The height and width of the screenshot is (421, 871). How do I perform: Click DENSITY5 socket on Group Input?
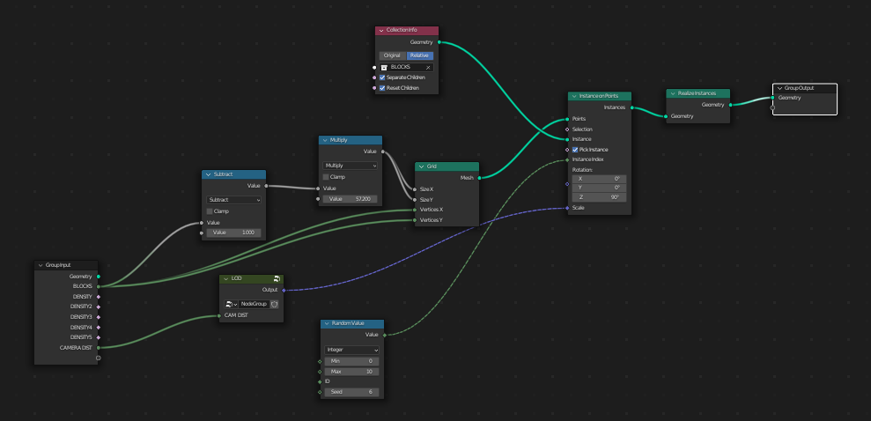[x=99, y=337]
